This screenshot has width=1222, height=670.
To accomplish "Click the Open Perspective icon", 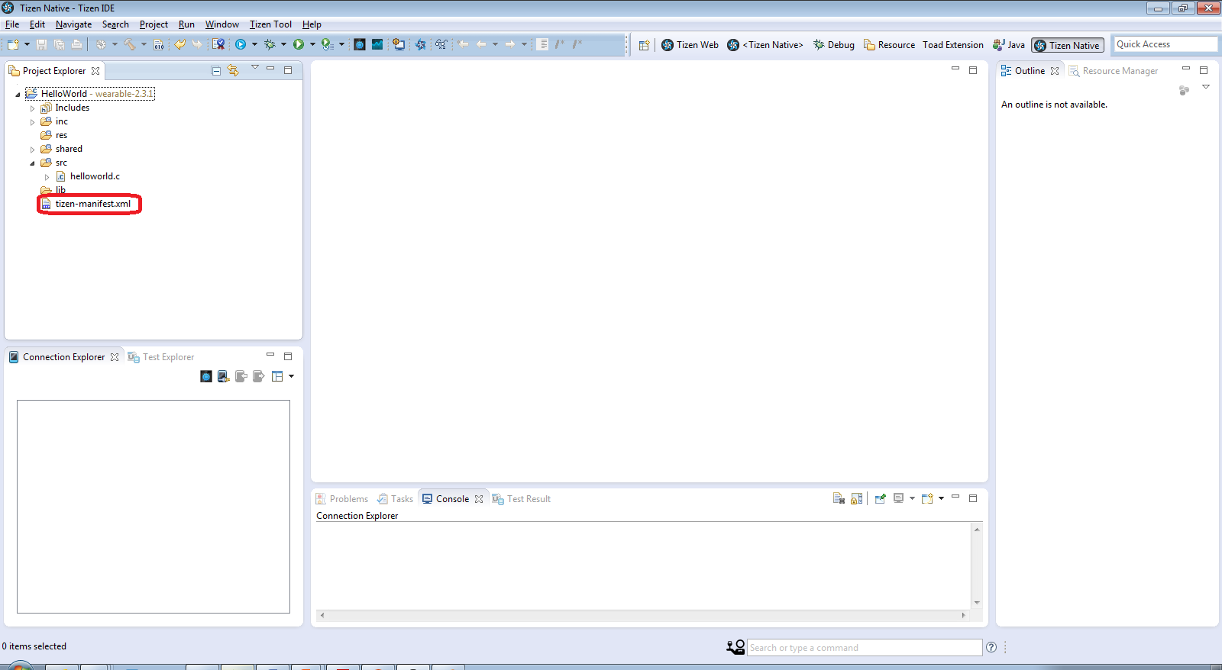I will pos(644,45).
